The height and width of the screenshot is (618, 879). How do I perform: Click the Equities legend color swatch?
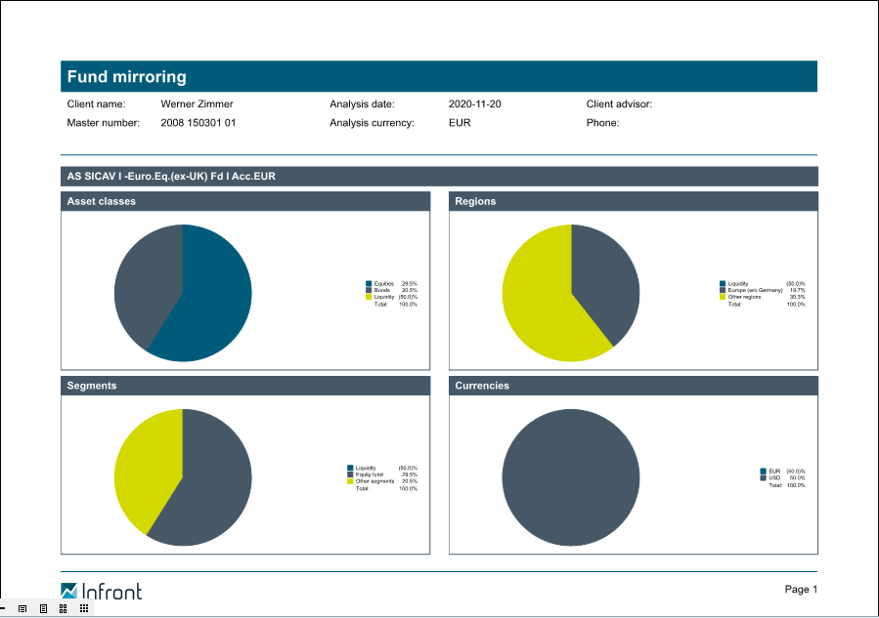point(369,283)
